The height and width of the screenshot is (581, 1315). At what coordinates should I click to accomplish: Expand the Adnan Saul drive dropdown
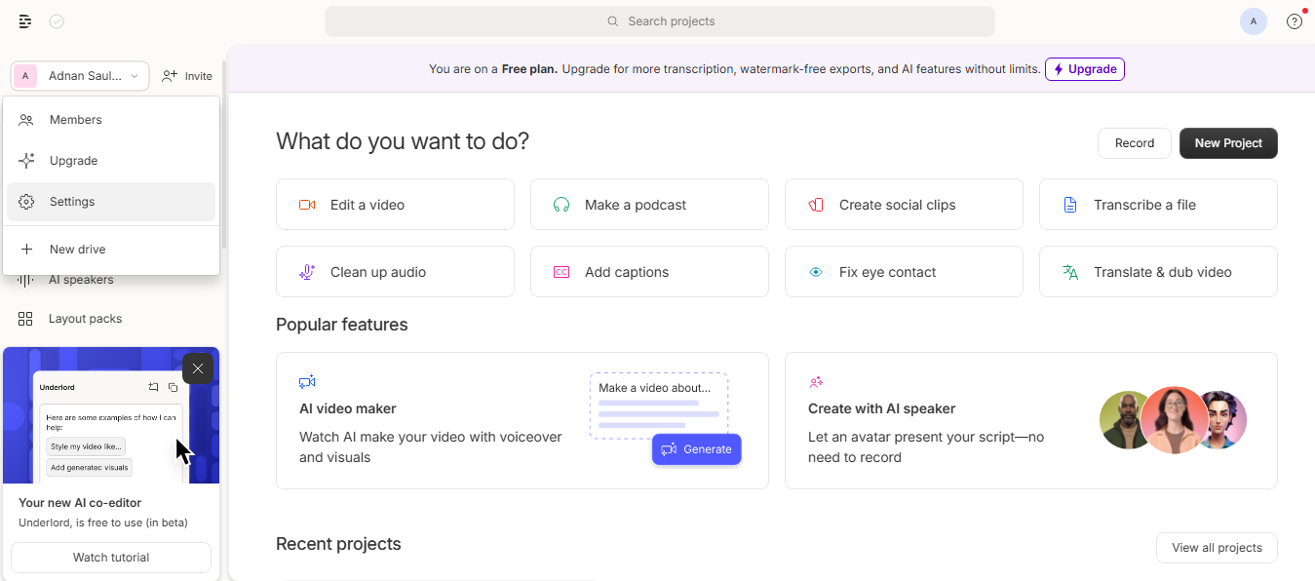[80, 76]
